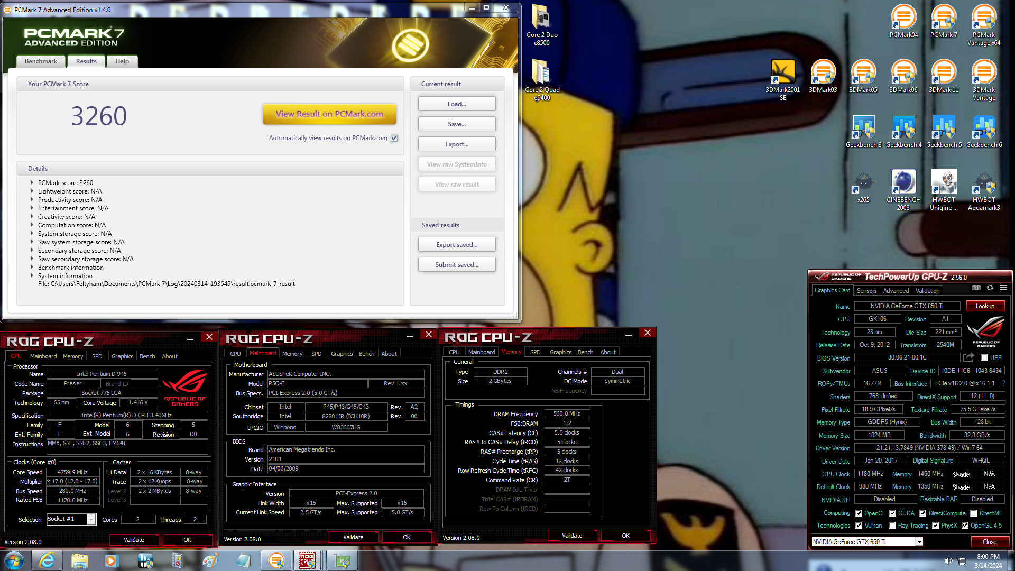Screen dimensions: 1015x571
Task: Expand the Productivity score detail row
Action: tap(32, 200)
